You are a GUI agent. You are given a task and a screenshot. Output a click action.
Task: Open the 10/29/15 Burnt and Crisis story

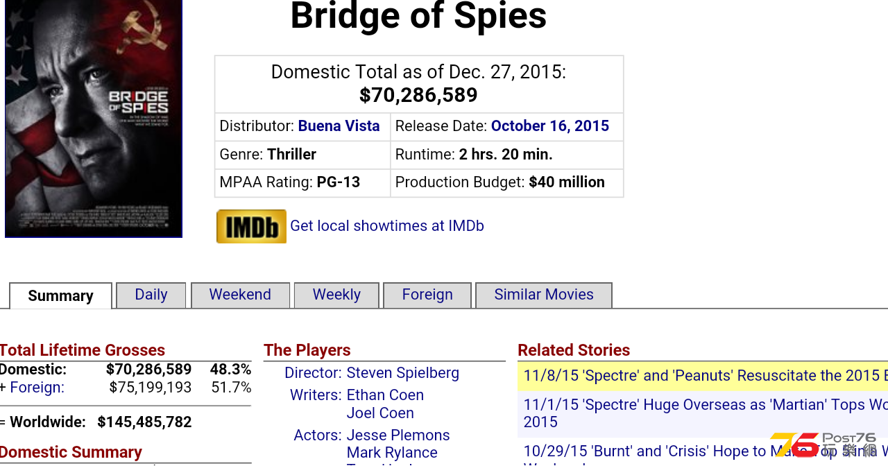coord(703,452)
